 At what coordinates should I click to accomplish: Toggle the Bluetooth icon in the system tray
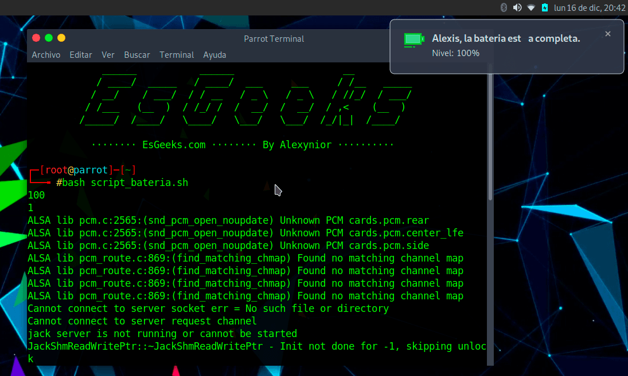pyautogui.click(x=504, y=7)
